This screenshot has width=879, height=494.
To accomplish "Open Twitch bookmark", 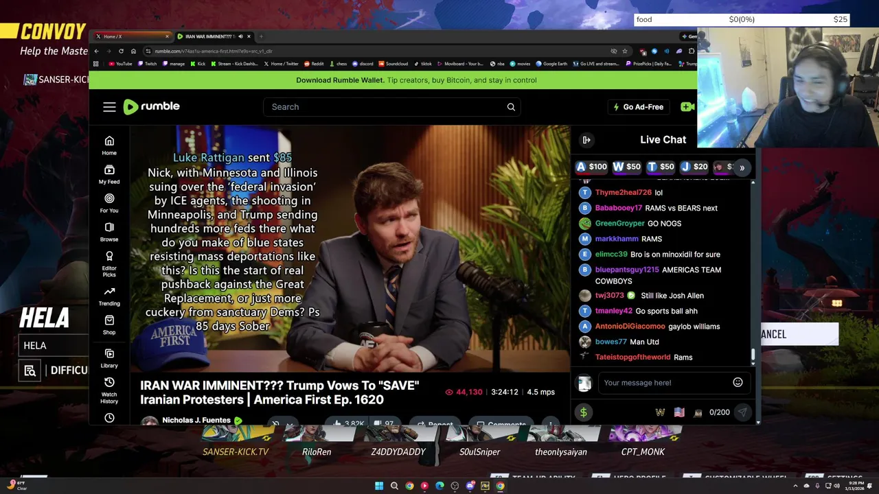I will (148, 64).
